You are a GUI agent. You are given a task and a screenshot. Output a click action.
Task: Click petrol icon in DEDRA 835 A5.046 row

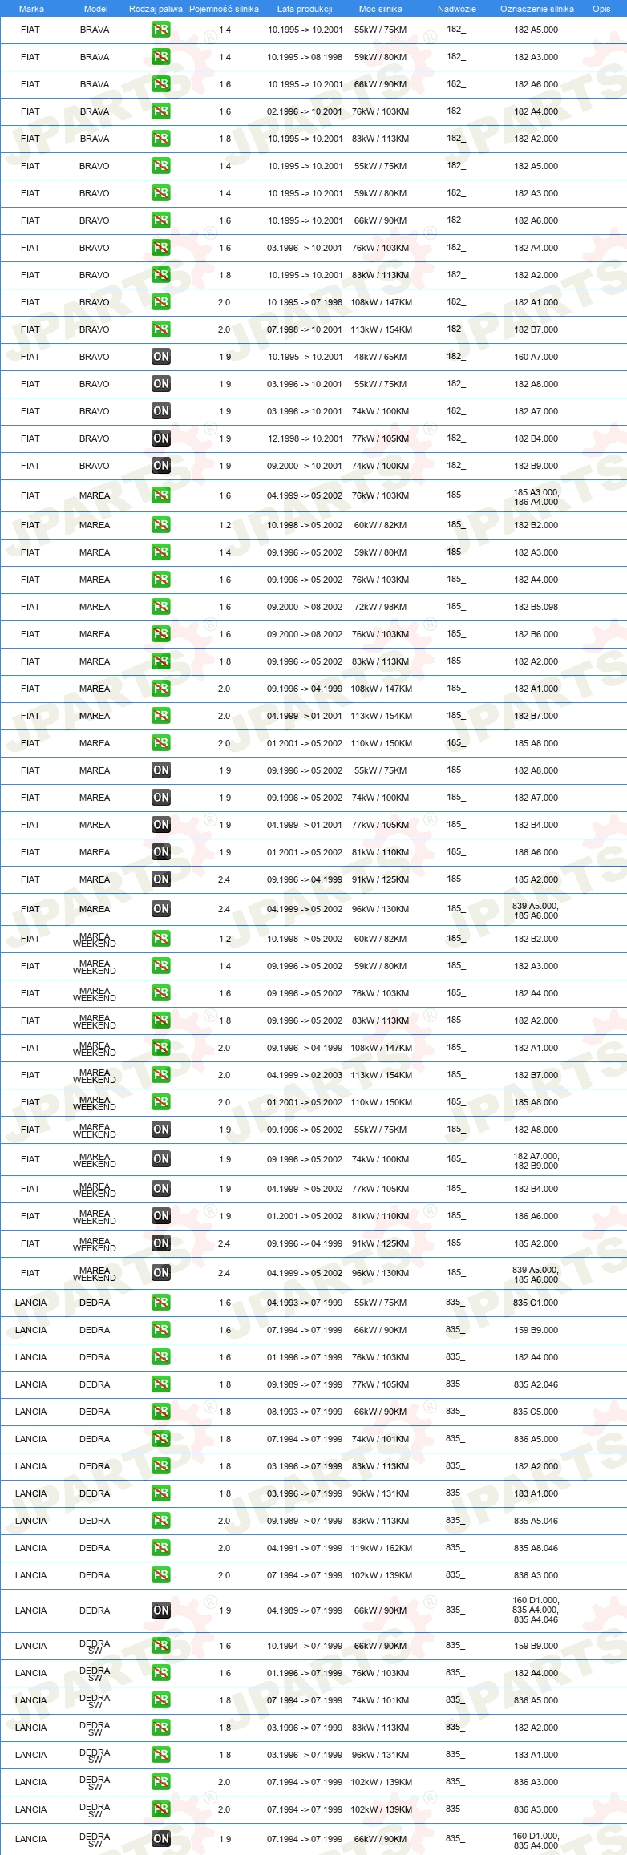pos(161,1521)
